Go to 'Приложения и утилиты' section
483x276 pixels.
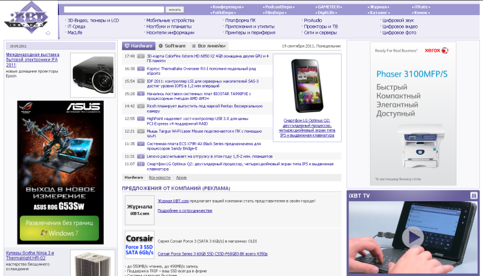(250, 27)
